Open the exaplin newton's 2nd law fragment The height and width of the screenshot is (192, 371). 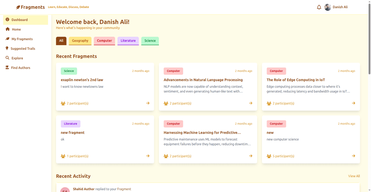(82, 80)
